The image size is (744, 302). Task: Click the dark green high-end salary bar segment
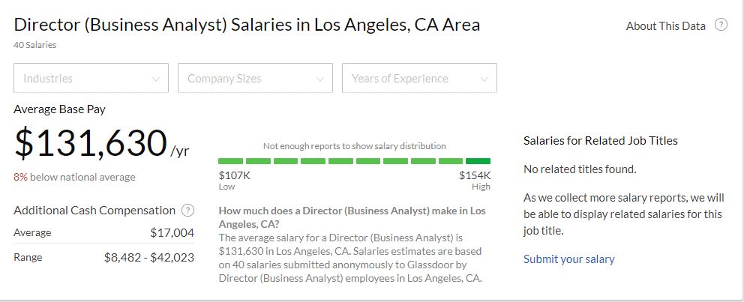478,161
